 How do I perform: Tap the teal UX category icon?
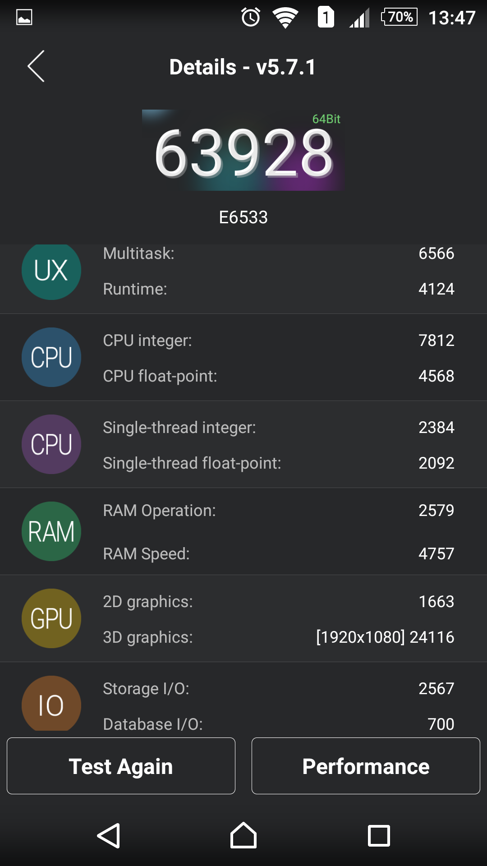pyautogui.click(x=51, y=271)
